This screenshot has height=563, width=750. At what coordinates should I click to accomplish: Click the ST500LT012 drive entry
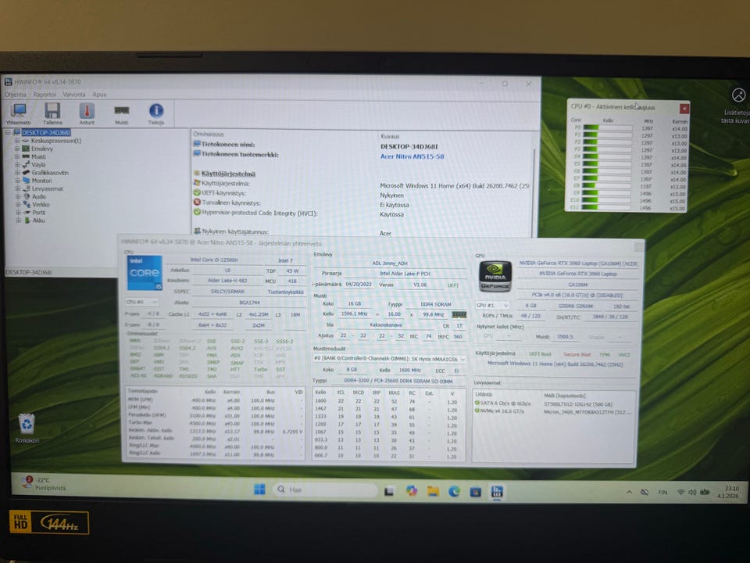pos(578,404)
